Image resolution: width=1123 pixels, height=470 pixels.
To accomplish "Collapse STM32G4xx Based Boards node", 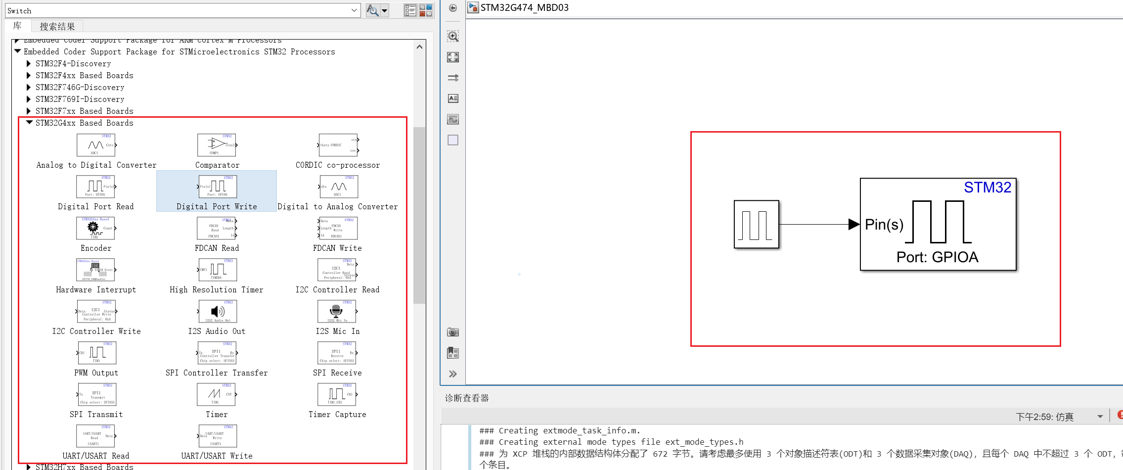I will (x=29, y=122).
